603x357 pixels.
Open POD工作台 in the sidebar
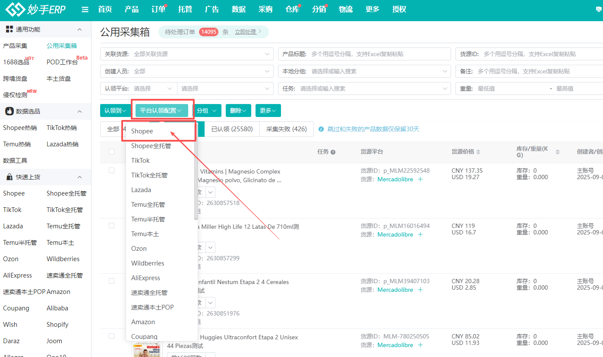point(62,62)
